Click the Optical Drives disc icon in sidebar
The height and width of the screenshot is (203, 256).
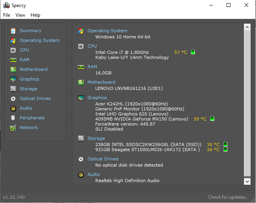pyautogui.click(x=13, y=98)
